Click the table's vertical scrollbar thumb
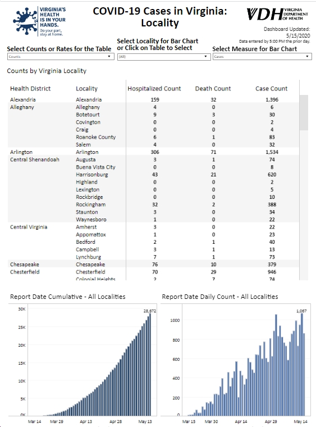The height and width of the screenshot is (427, 316). pyautogui.click(x=304, y=112)
